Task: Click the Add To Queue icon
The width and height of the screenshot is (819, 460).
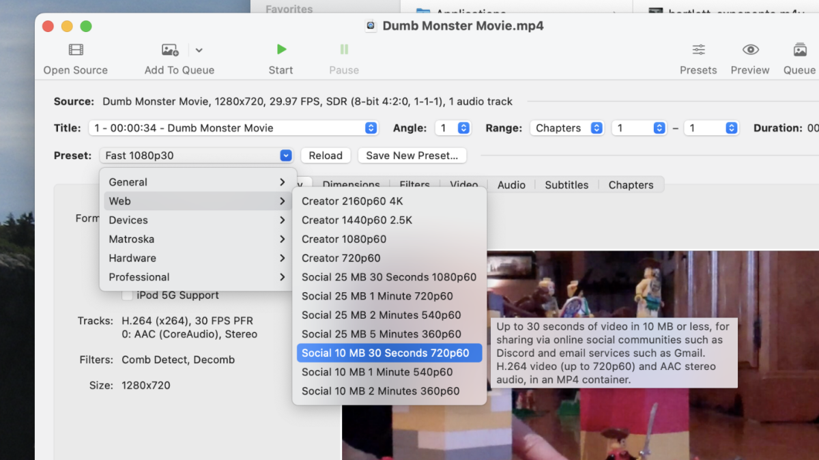Action: click(x=169, y=50)
